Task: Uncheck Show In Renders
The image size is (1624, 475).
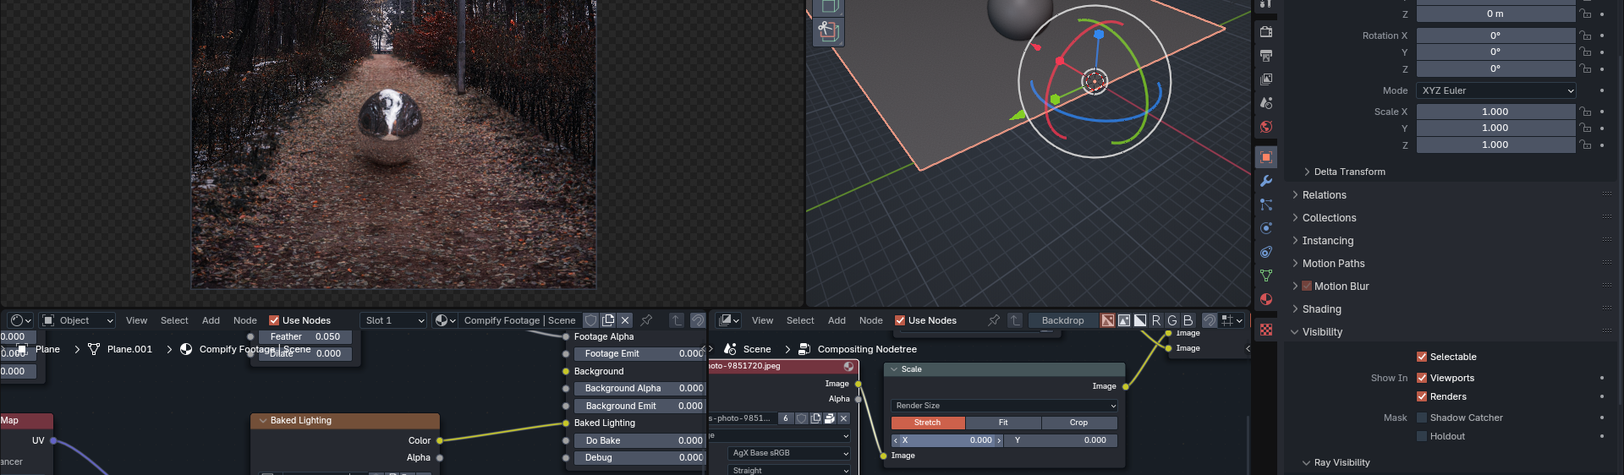Action: (1422, 396)
